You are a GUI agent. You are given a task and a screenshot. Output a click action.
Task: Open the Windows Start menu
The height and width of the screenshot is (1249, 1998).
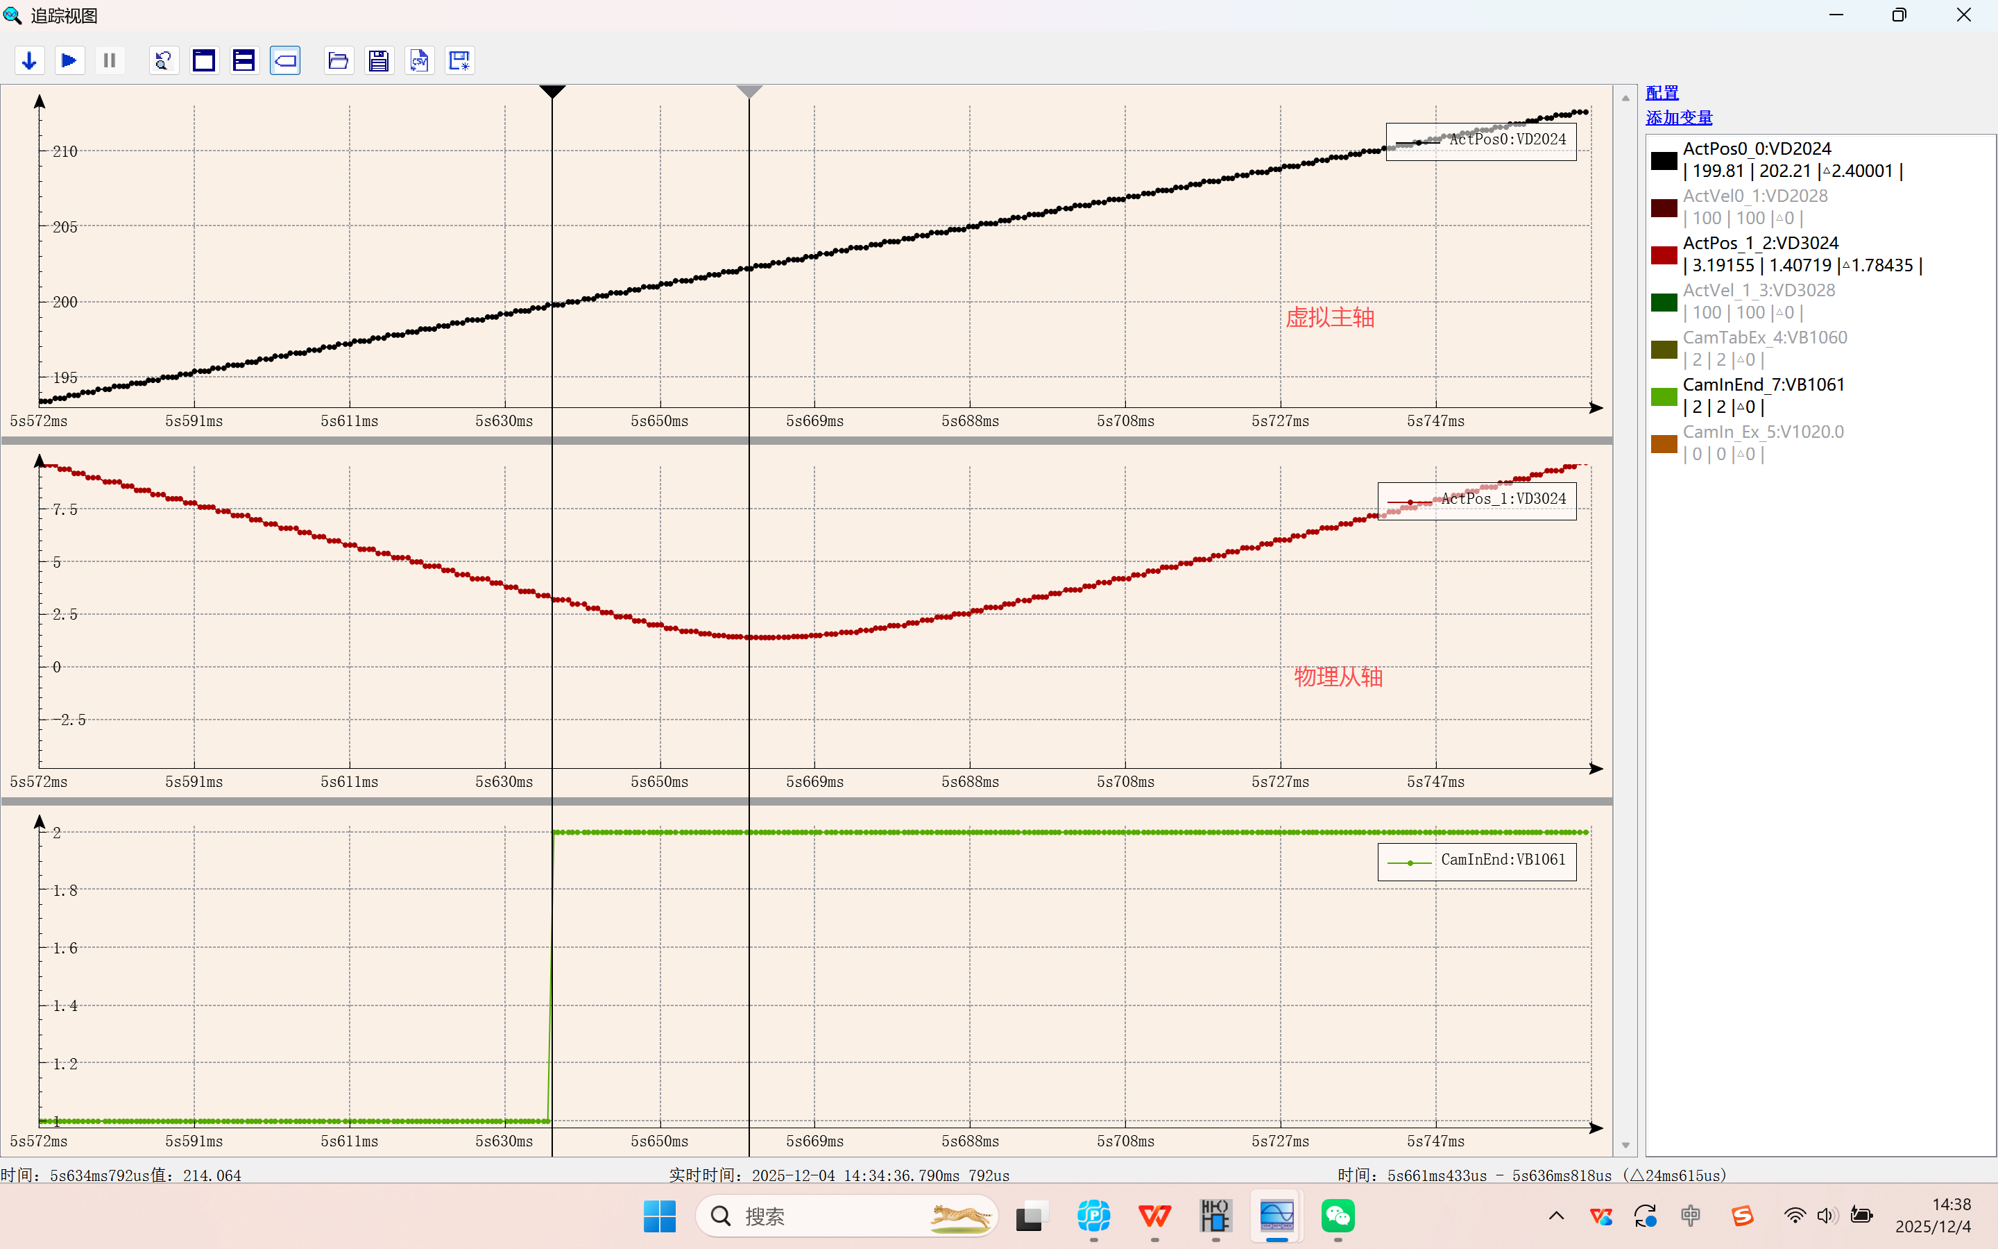(660, 1216)
